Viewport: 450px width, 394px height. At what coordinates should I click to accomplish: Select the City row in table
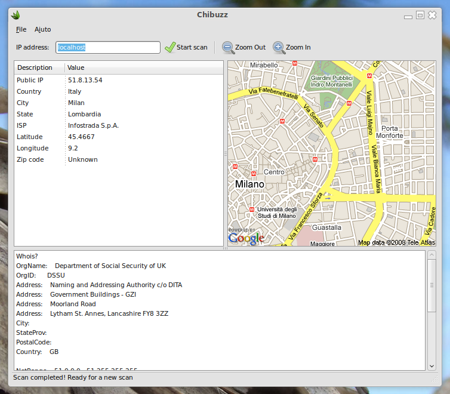[x=119, y=103]
